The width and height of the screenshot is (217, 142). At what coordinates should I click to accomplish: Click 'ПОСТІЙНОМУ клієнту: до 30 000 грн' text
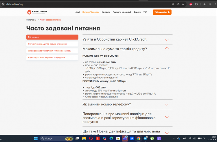(x=104, y=81)
